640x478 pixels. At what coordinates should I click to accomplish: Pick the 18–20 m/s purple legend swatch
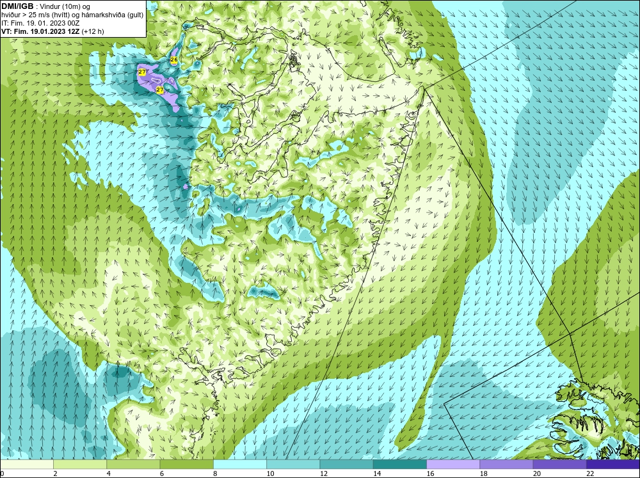[506, 465]
